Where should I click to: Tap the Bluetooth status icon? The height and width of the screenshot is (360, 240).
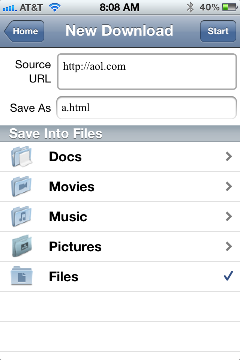(x=190, y=7)
